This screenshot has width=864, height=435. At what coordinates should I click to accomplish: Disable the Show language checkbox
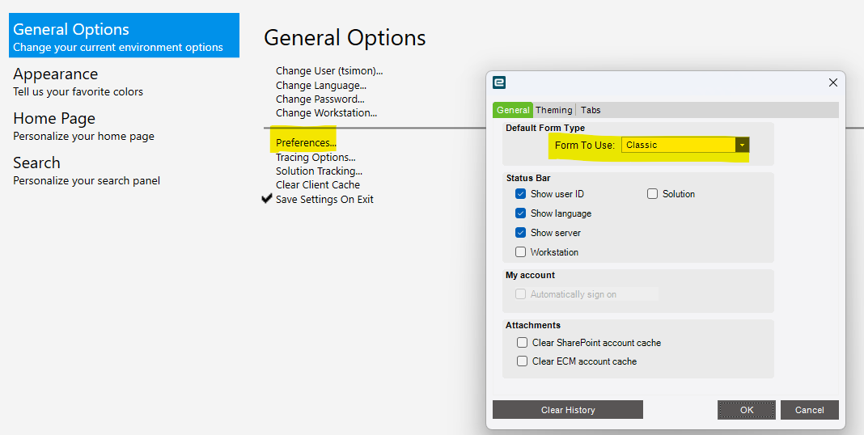point(520,213)
